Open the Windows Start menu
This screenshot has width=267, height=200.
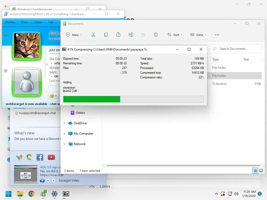(8, 194)
